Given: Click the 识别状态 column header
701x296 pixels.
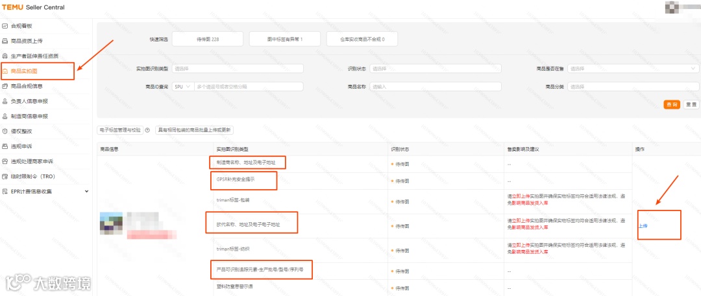Looking at the screenshot, I should tap(400, 149).
